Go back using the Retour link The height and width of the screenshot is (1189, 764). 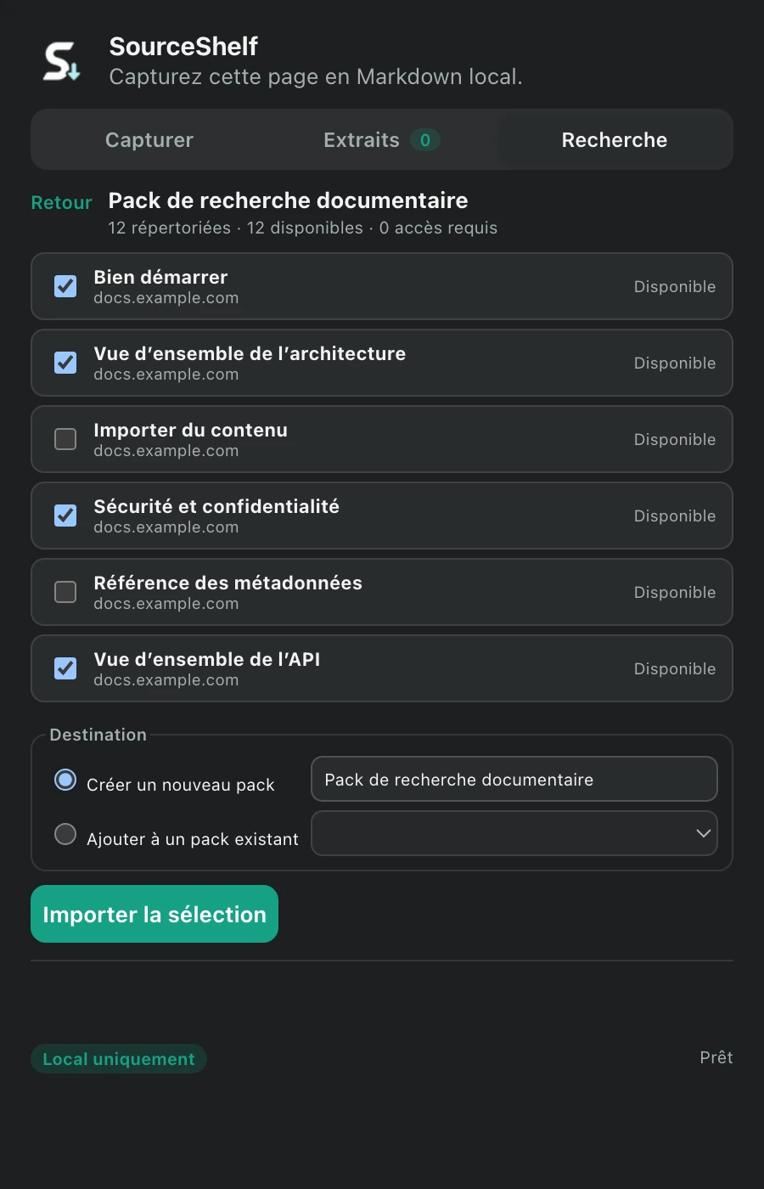[61, 202]
